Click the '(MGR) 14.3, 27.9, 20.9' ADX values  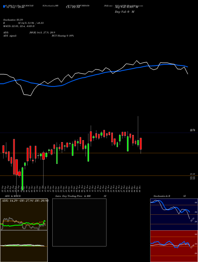pos(42,33)
